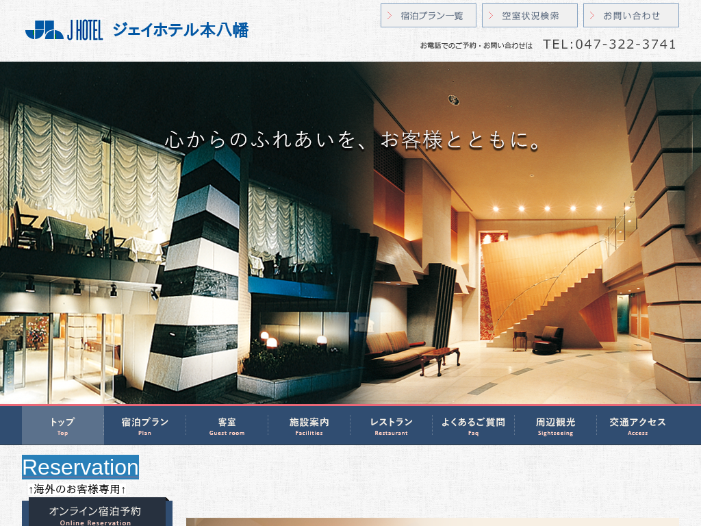701x526 pixels.
Task: Open the 空室状況検索 button
Action: coord(530,16)
